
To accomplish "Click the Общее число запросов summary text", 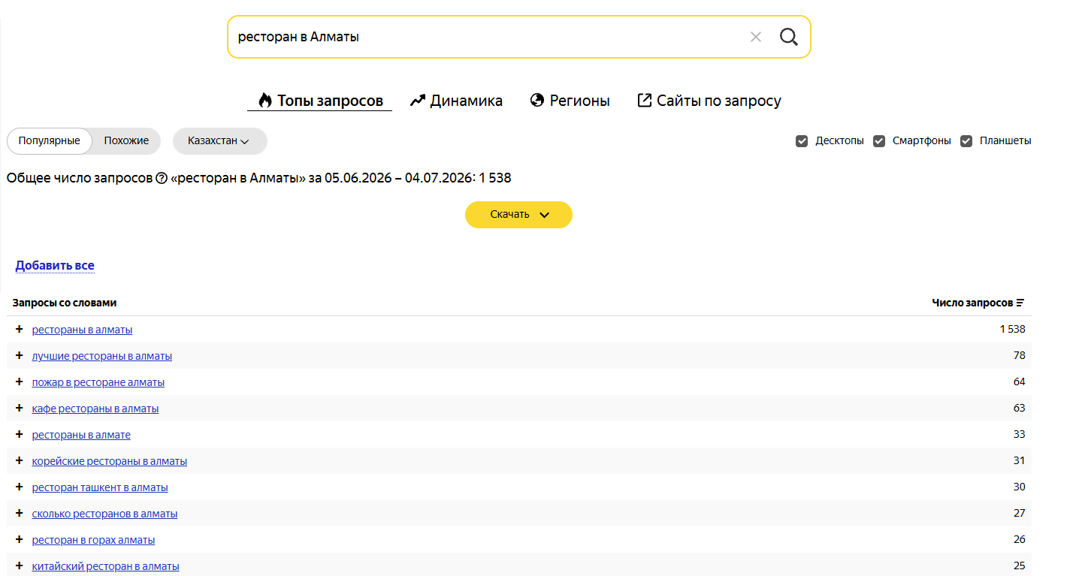I will coord(258,178).
